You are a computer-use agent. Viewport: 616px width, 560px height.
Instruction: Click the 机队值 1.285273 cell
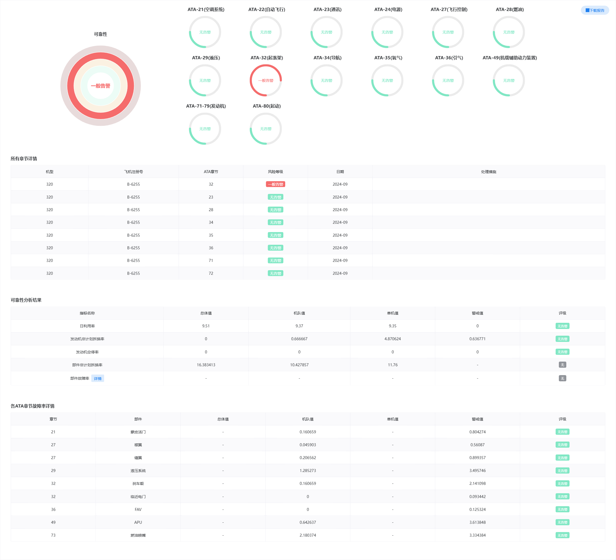coord(308,471)
